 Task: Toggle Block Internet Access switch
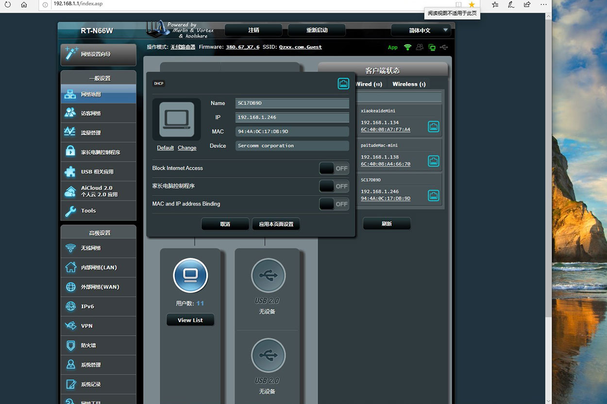[334, 168]
